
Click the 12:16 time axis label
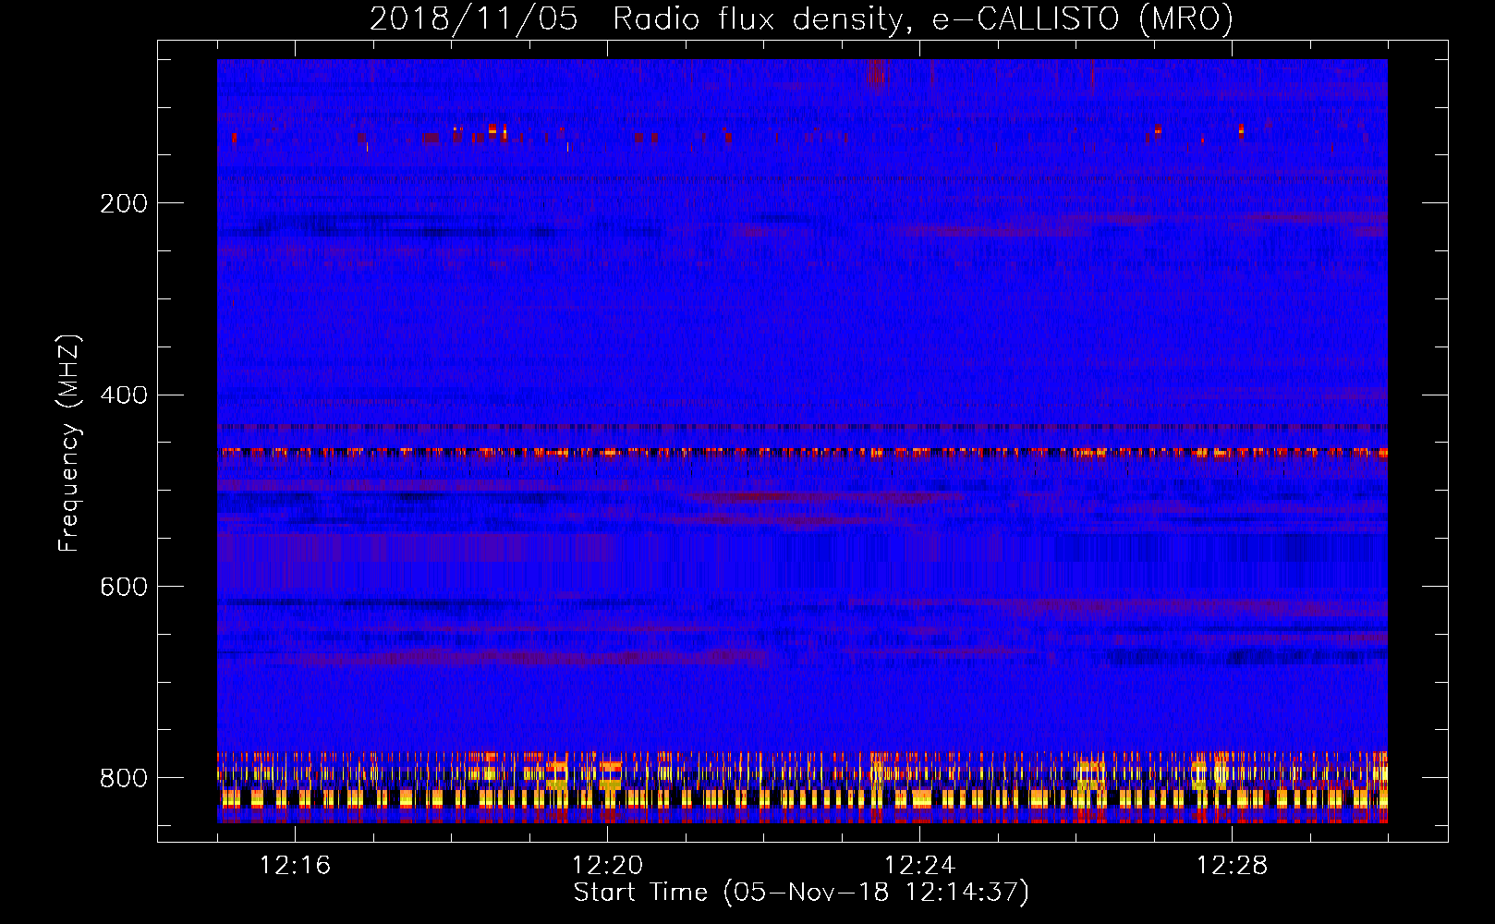[295, 866]
